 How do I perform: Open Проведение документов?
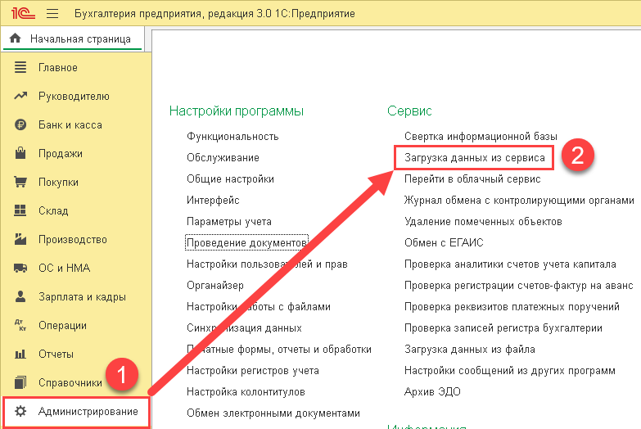pos(246,242)
